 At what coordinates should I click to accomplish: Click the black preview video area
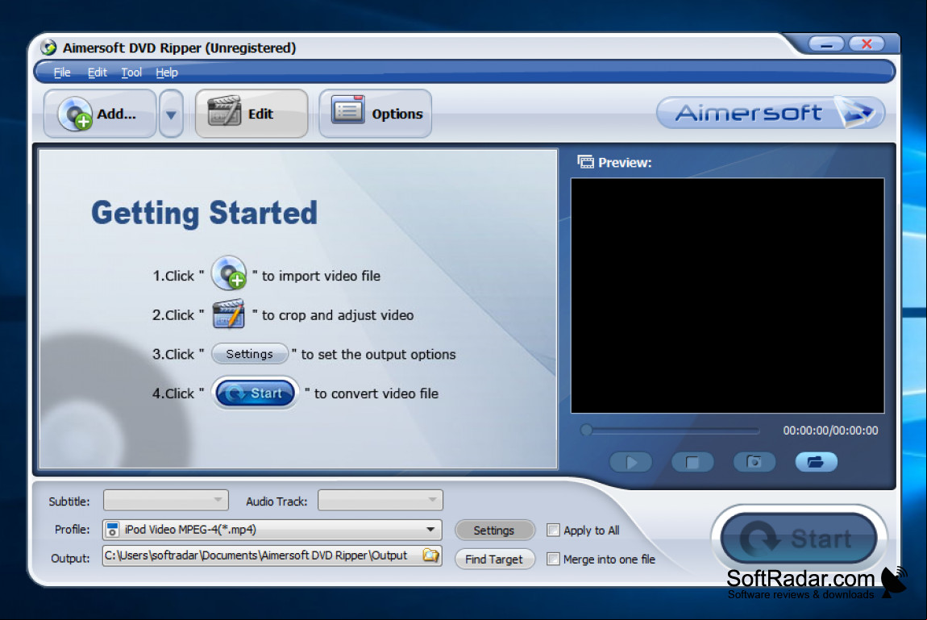tap(727, 296)
